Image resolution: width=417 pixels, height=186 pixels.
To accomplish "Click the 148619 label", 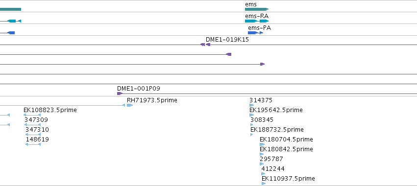I will coord(37,139).
